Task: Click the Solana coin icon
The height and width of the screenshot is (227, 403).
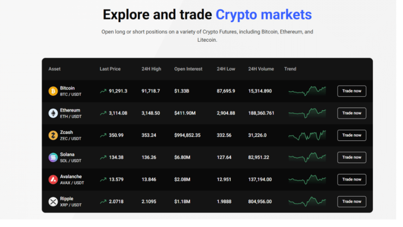Action: [54, 157]
